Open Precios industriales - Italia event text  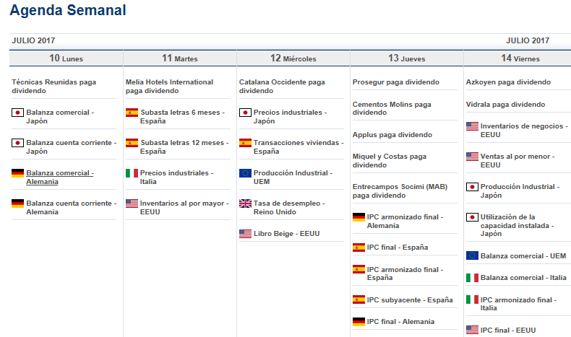176,178
